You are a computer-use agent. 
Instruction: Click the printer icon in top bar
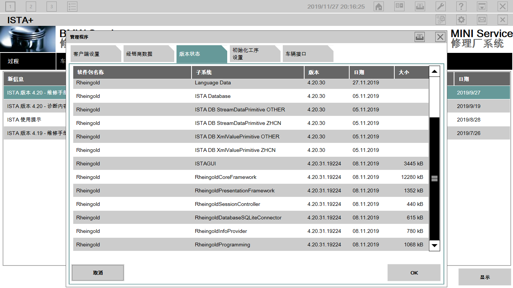click(420, 6)
